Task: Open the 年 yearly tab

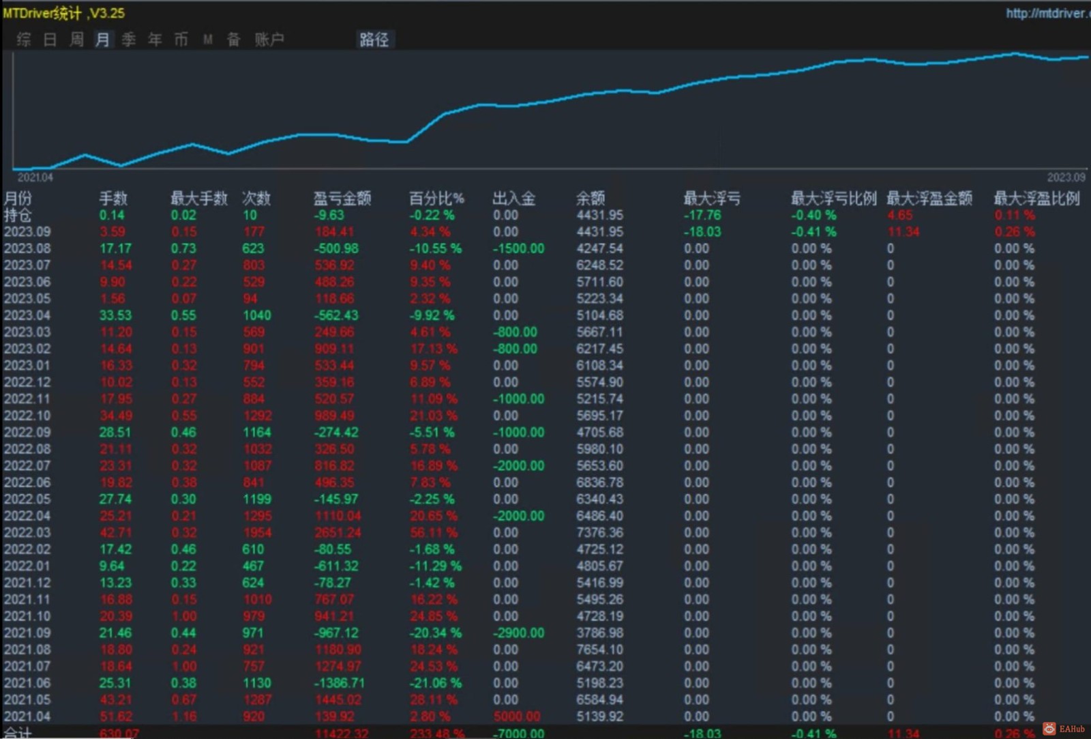Action: (x=155, y=40)
